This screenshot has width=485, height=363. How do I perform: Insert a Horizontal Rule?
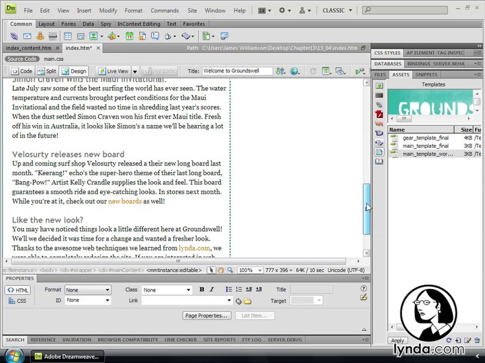(x=53, y=36)
